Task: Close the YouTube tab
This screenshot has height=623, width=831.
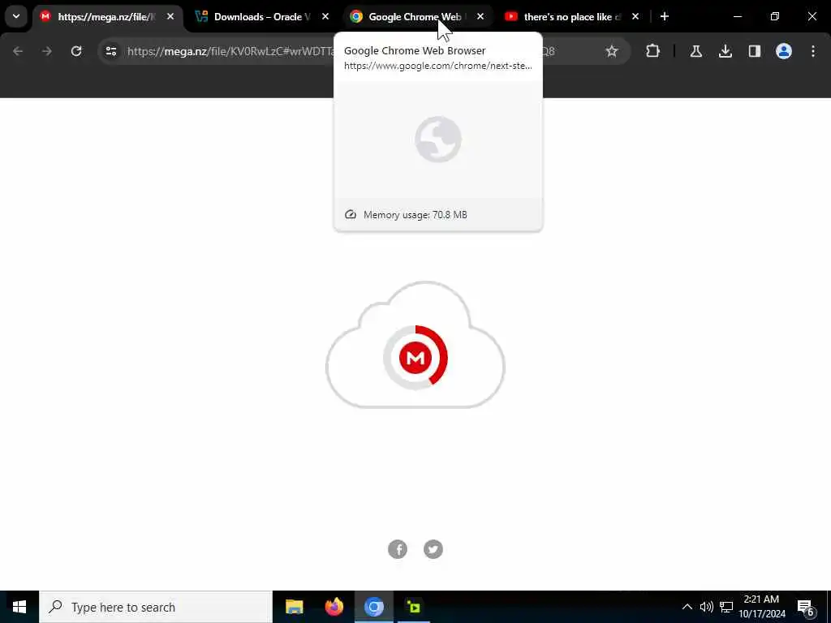Action: (x=635, y=17)
